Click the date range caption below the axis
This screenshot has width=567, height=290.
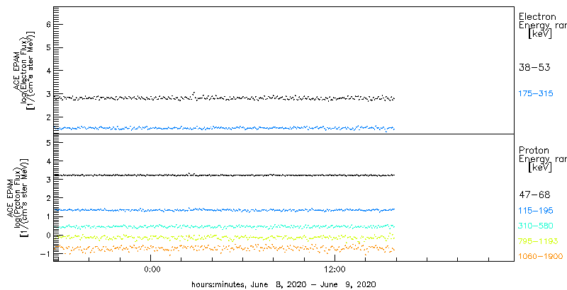coord(284,284)
